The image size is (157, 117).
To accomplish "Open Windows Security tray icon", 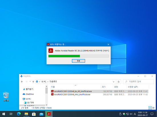I will (124, 114).
